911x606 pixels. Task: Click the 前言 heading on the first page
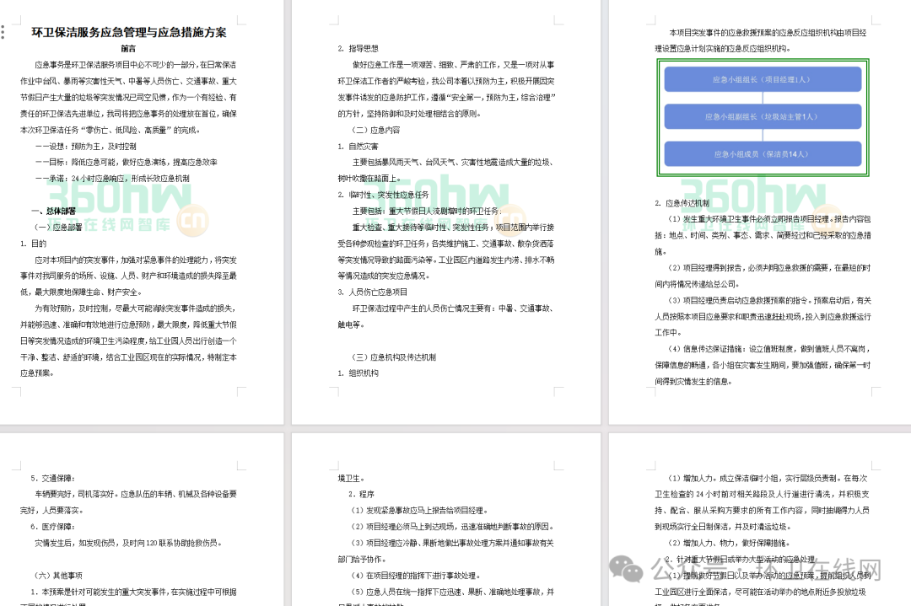coord(128,49)
